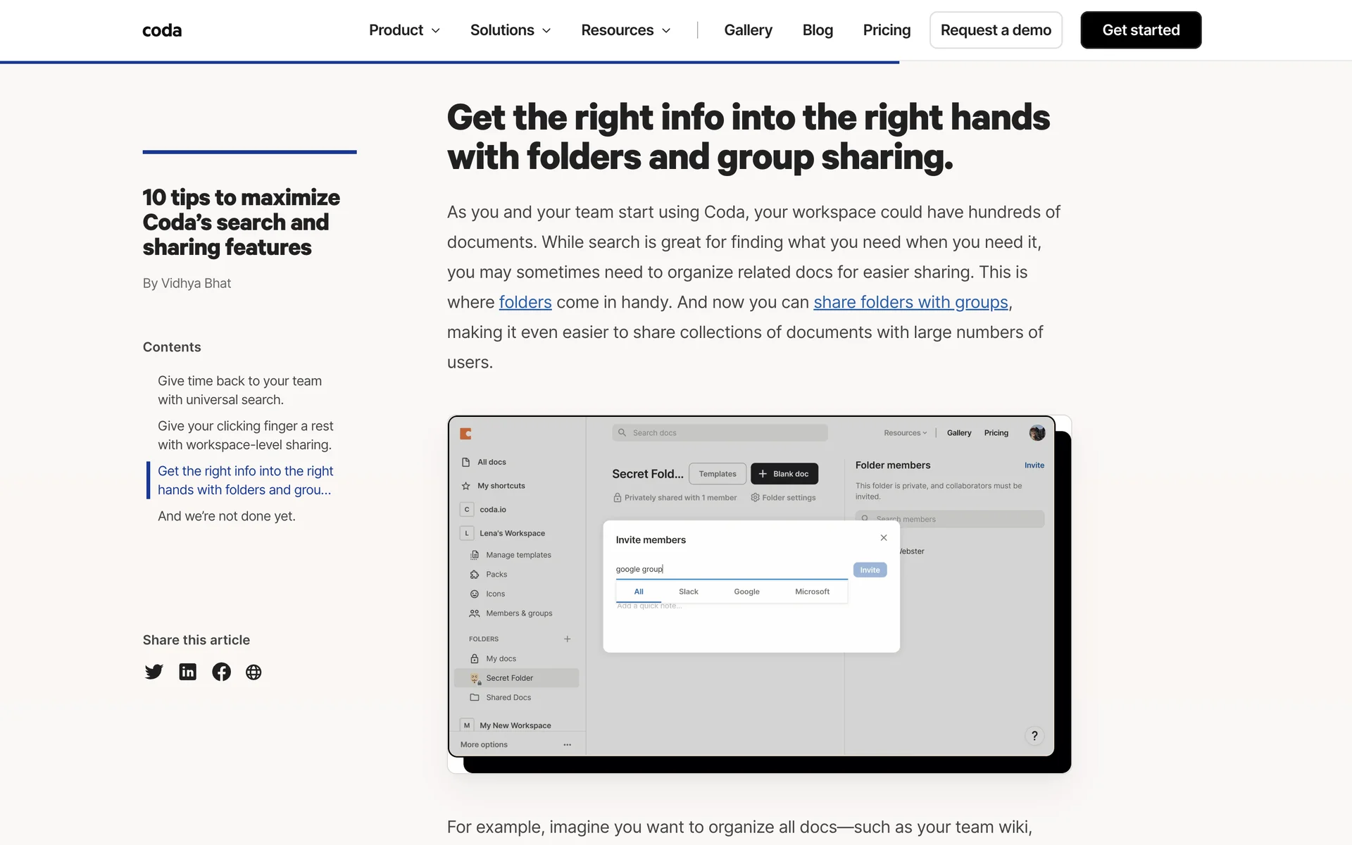Image resolution: width=1352 pixels, height=845 pixels.
Task: Click the Coda logo in header
Action: coord(162,30)
